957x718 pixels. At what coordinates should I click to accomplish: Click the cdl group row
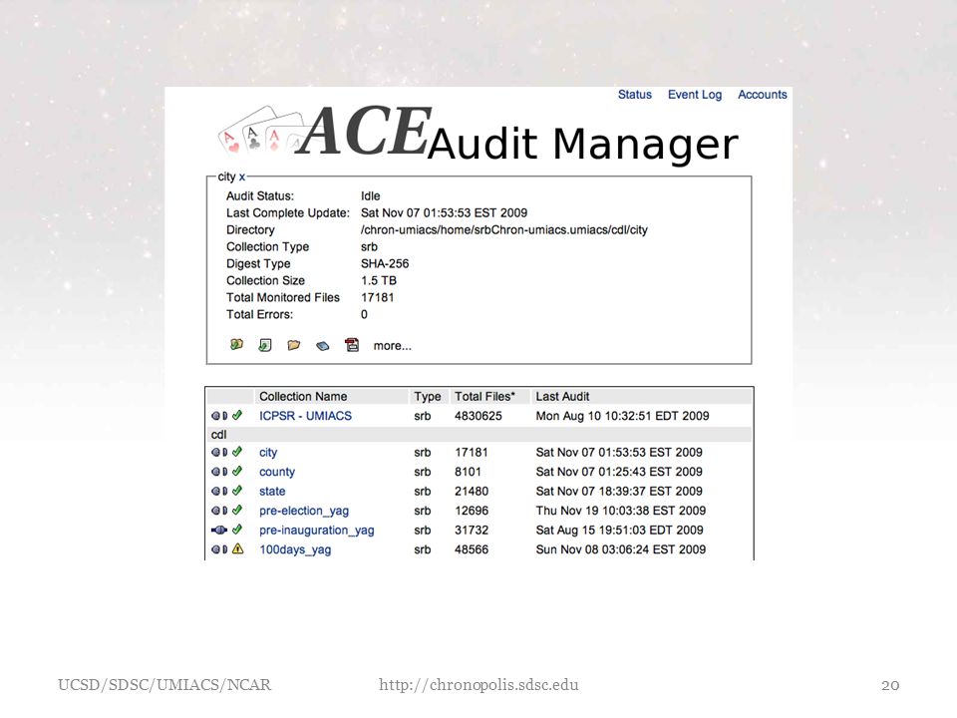(479, 435)
